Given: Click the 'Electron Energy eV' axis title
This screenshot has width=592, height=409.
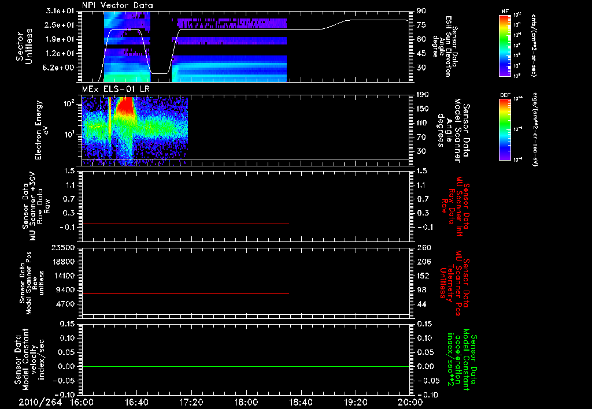Looking at the screenshot, I should [x=42, y=130].
